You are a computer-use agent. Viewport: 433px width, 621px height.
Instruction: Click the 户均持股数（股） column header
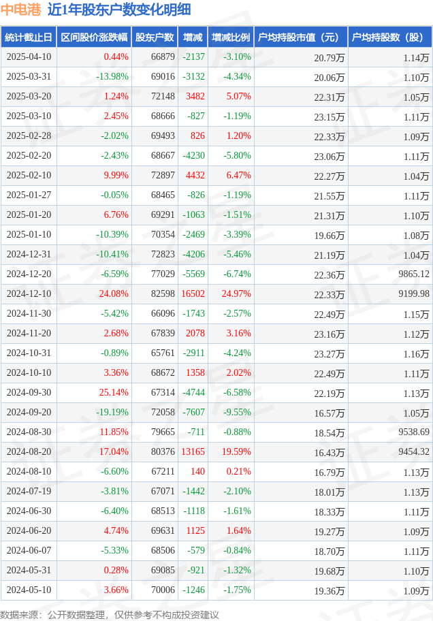[390, 37]
